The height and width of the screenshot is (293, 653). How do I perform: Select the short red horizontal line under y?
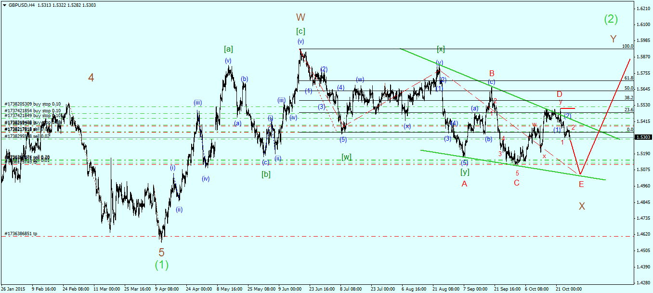(x=568, y=108)
